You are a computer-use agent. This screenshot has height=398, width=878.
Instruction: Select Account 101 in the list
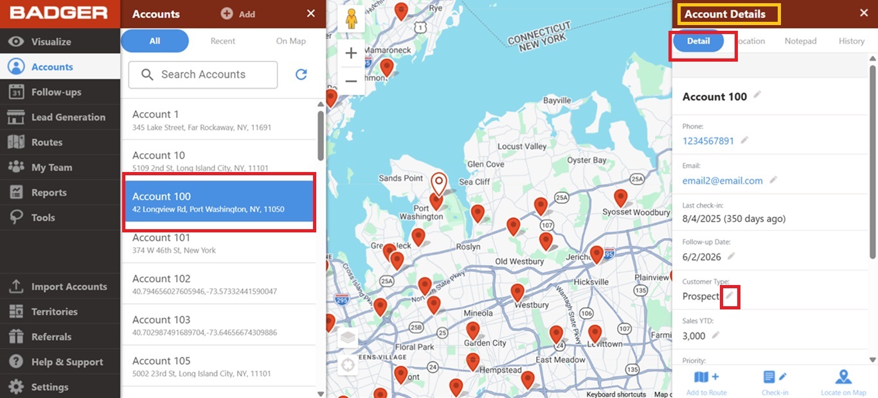click(x=219, y=243)
